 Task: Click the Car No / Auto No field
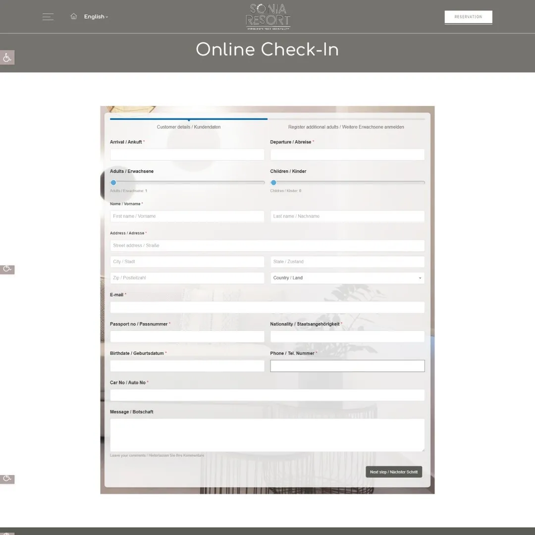coord(267,395)
